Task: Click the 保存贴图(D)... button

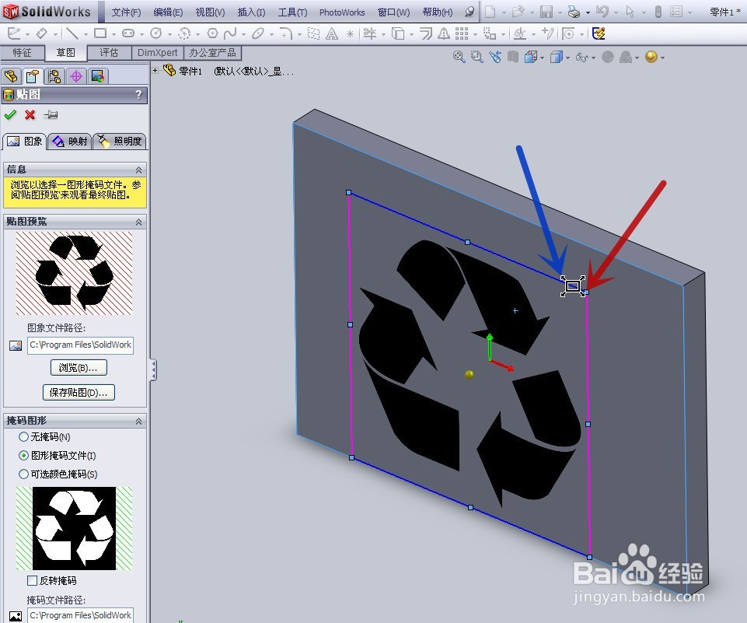Action: [x=79, y=392]
